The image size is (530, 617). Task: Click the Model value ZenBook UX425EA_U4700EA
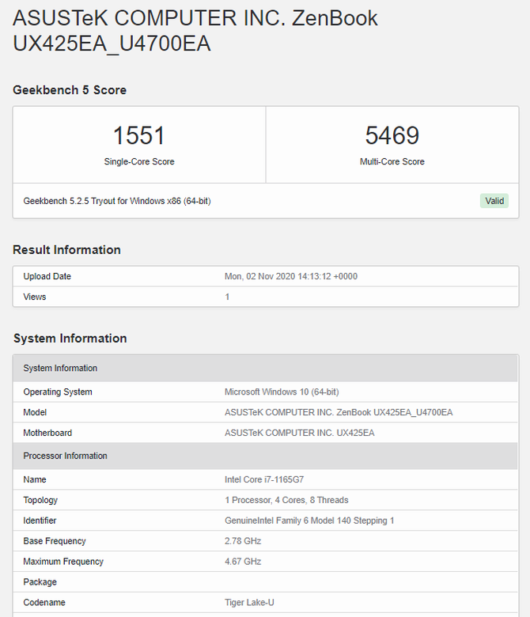pos(339,413)
